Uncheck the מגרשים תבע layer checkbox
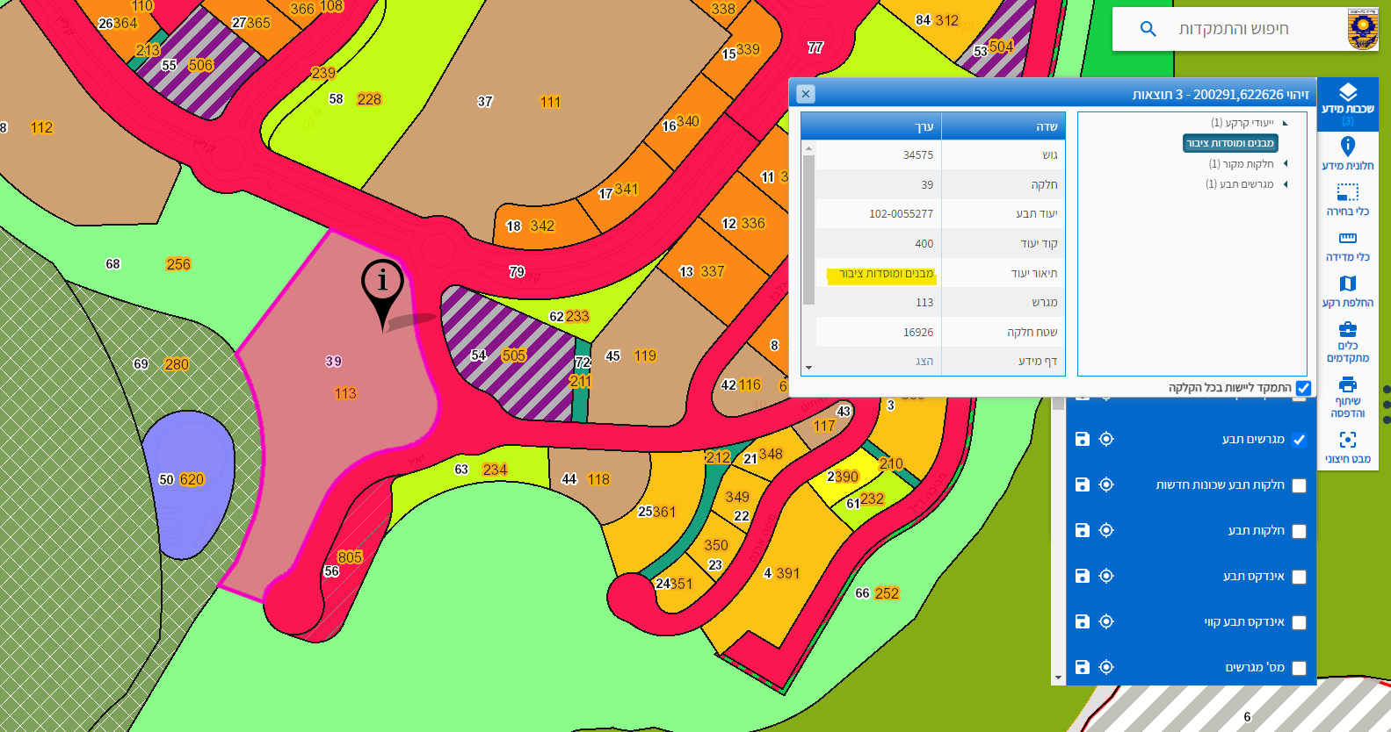 1299,440
